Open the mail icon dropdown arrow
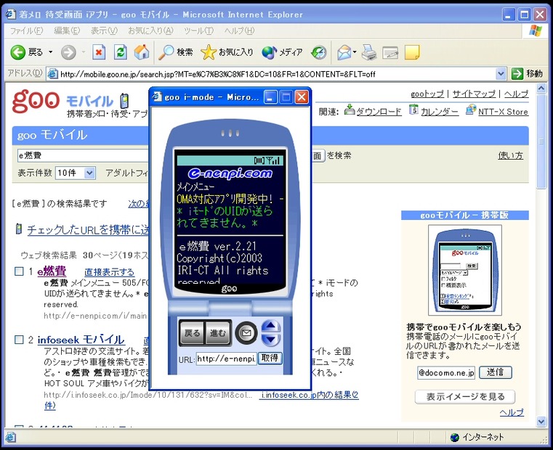 click(355, 52)
